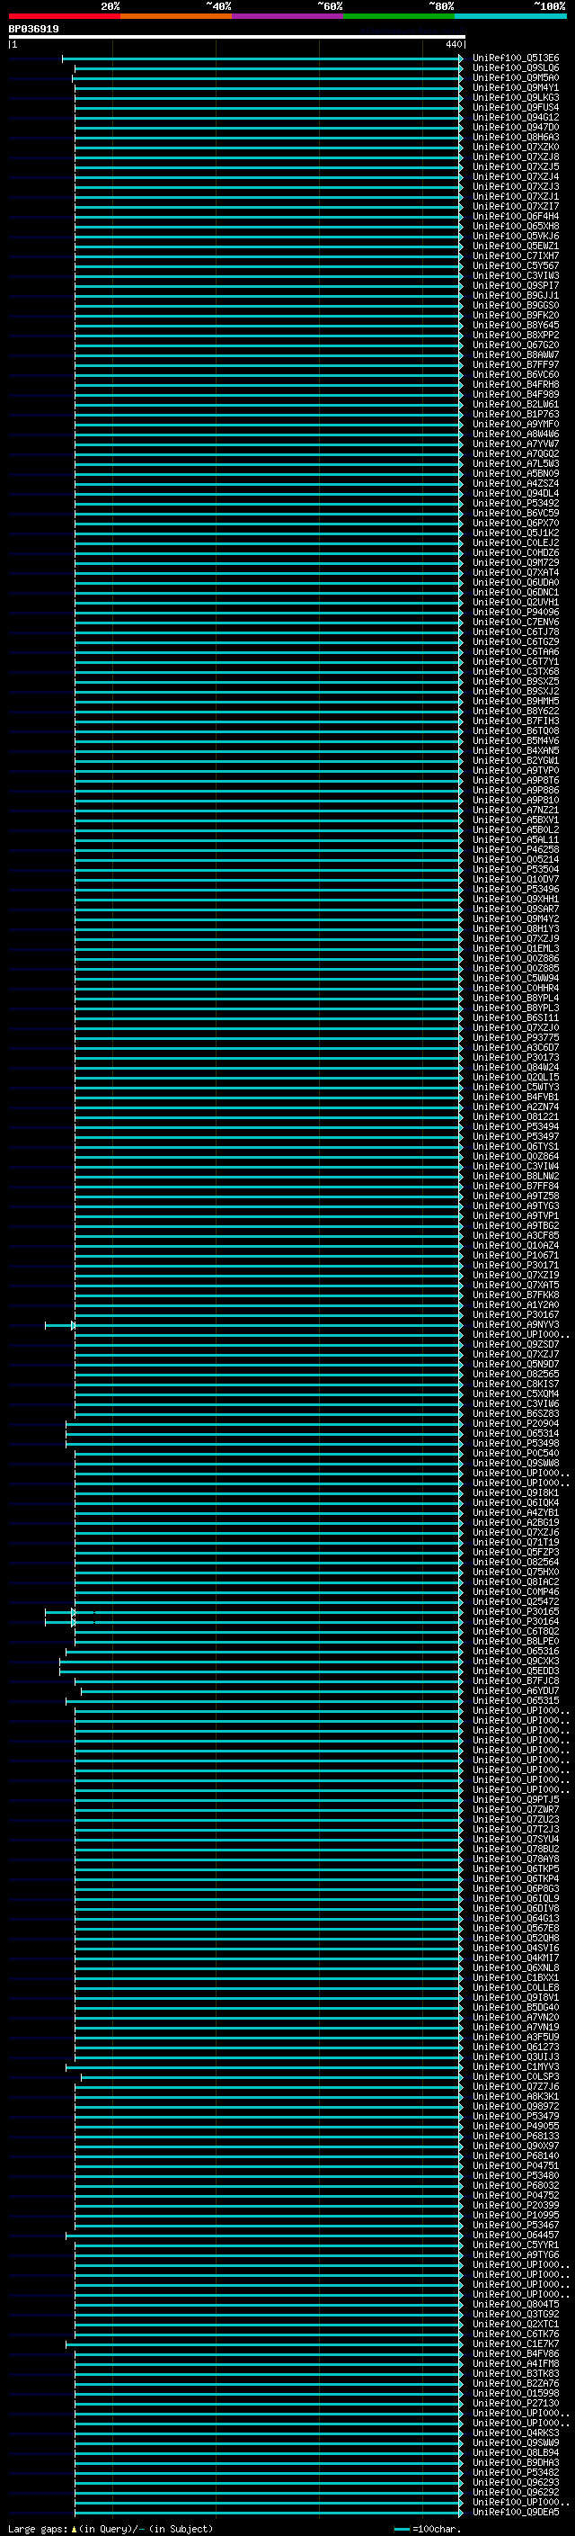Select the UniRef100_Q5VKJ6 label
The width and height of the screenshot is (575, 2536).
pos(516,237)
